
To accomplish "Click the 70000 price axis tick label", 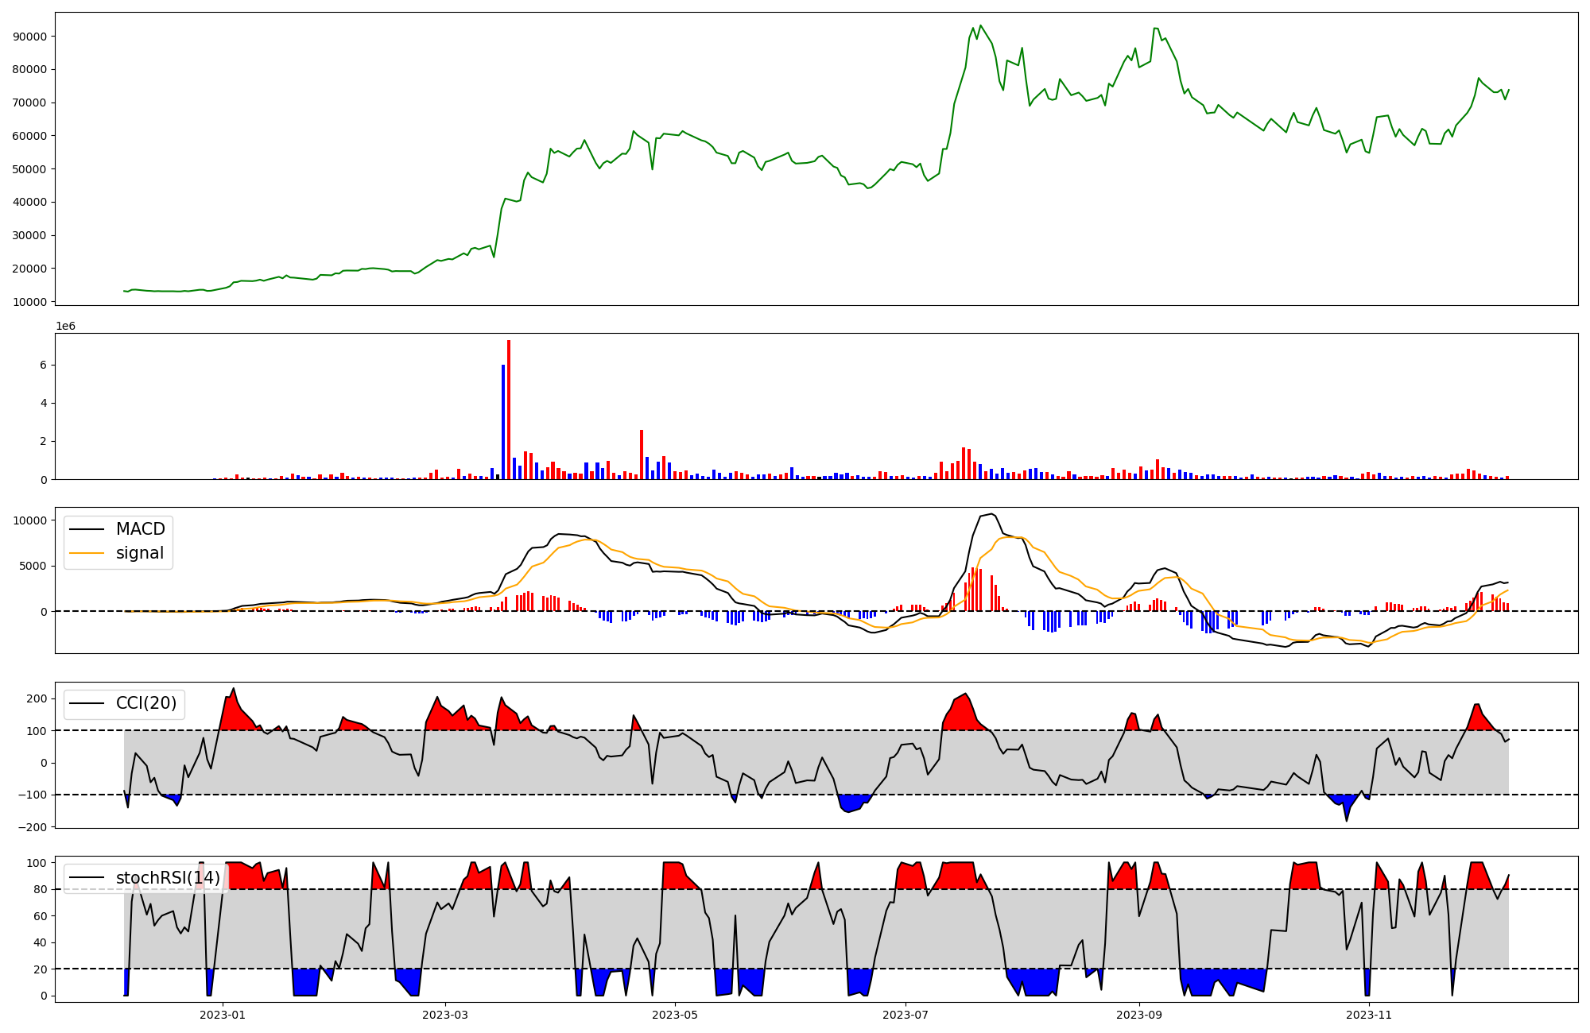I will coord(29,103).
